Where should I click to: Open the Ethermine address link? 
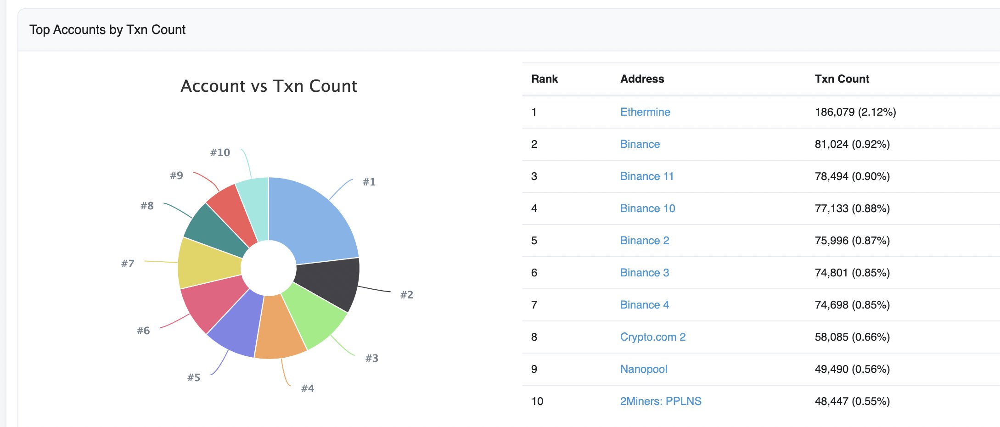[x=645, y=112]
